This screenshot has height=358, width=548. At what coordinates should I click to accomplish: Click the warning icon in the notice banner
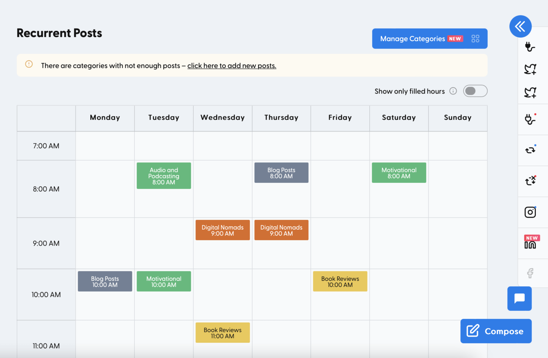[x=29, y=64]
